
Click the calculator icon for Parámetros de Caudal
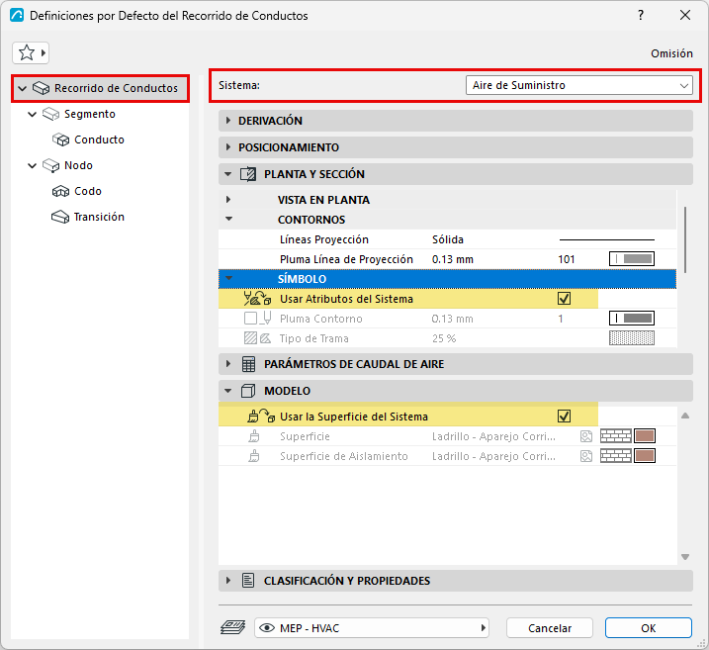coord(248,364)
